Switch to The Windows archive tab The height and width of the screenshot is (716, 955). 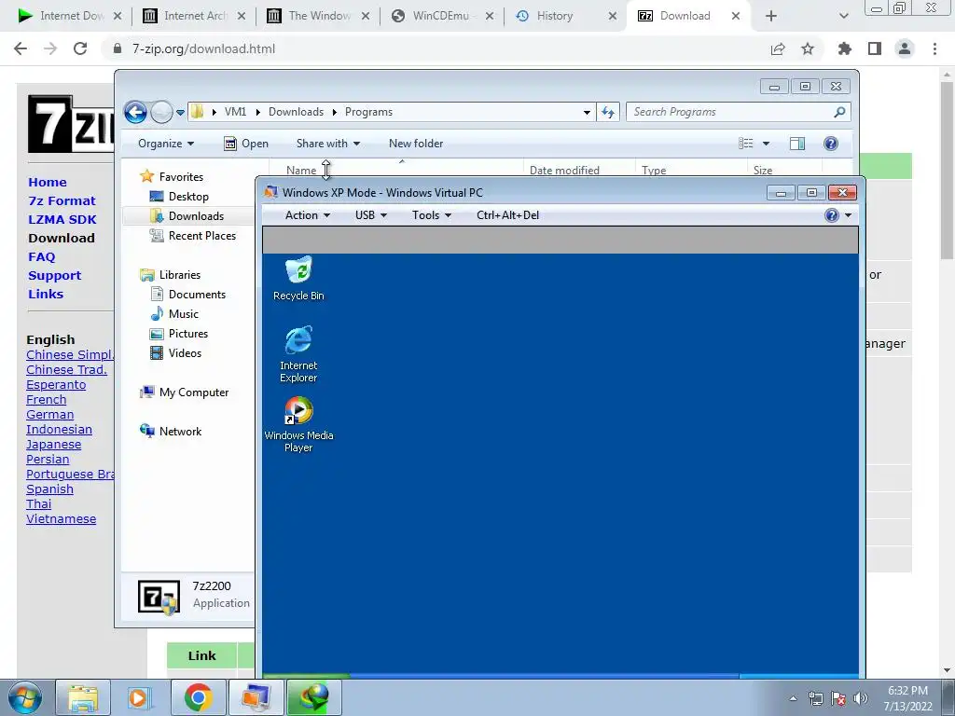click(x=319, y=16)
